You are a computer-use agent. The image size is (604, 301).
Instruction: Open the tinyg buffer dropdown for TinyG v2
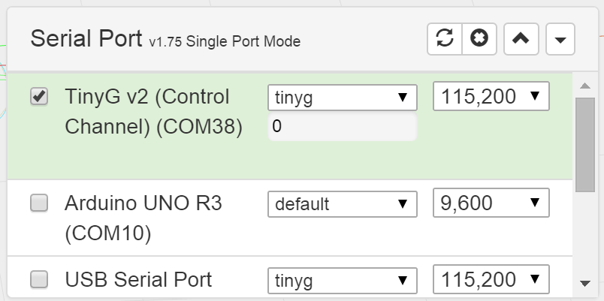pos(343,97)
